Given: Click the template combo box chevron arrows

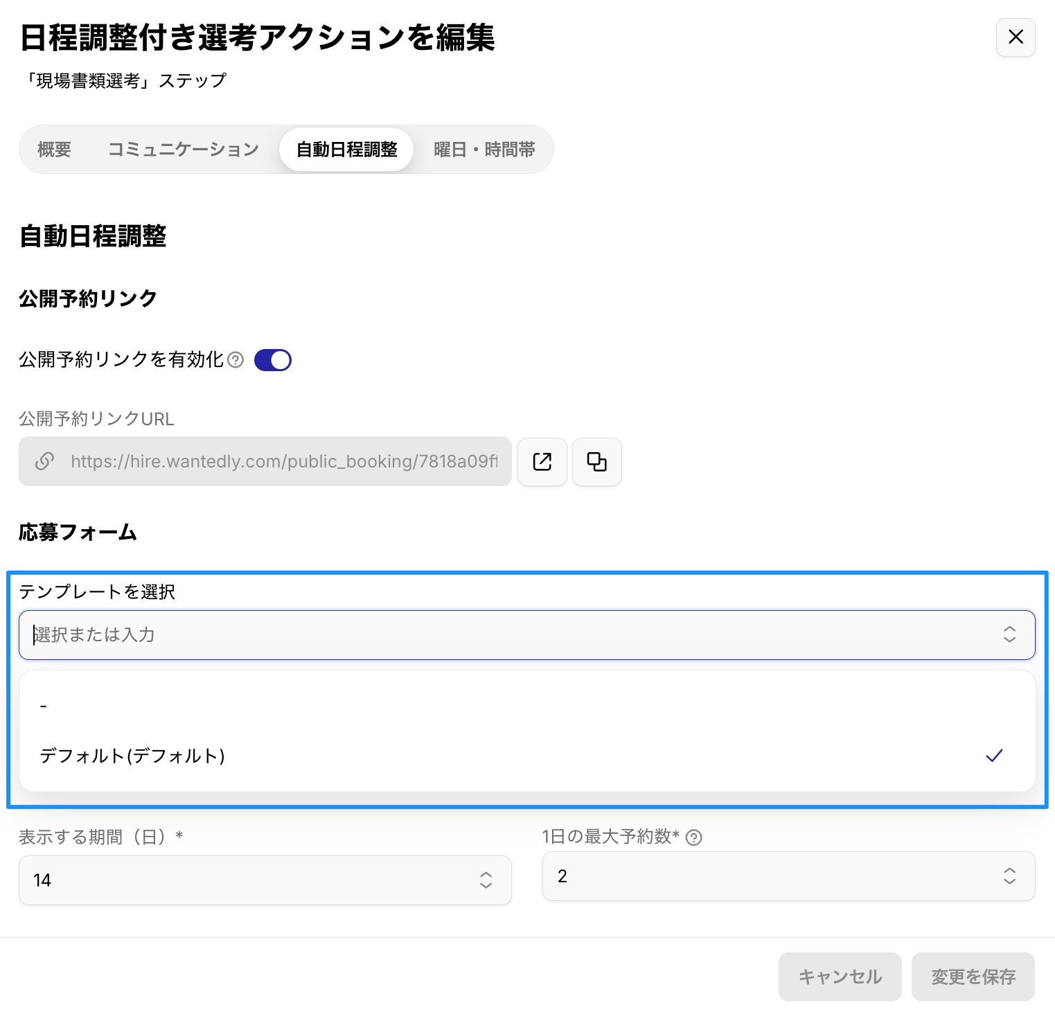Looking at the screenshot, I should (1009, 634).
